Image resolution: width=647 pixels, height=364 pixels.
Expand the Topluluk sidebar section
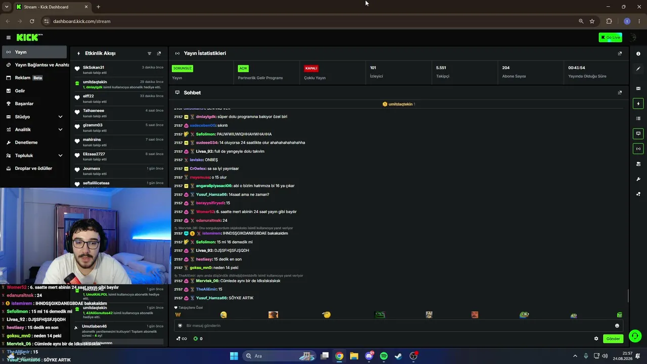[60, 156]
